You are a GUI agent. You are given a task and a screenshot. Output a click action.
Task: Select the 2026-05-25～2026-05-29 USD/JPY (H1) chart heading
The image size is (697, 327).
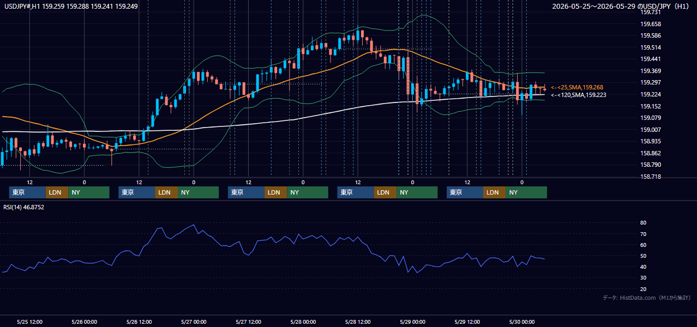point(622,7)
